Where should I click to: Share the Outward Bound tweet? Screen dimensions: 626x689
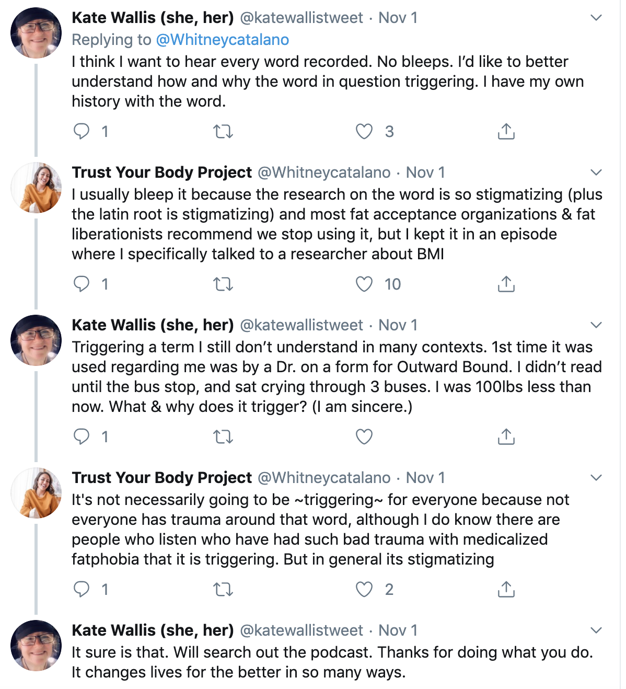point(506,437)
